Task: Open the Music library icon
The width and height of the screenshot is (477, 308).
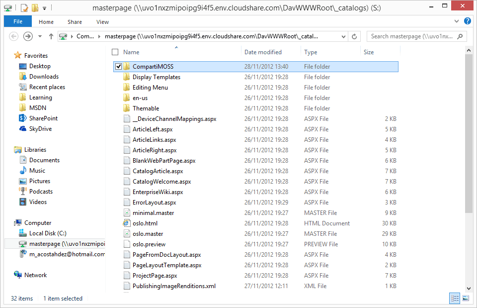Action: pyautogui.click(x=23, y=170)
